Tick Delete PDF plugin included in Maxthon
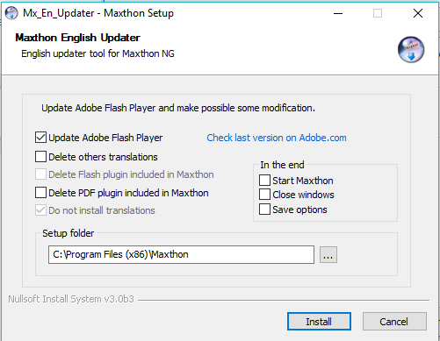Image resolution: width=440 pixels, height=341 pixels. [40, 193]
